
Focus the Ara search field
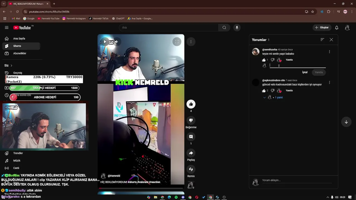pos(169,27)
